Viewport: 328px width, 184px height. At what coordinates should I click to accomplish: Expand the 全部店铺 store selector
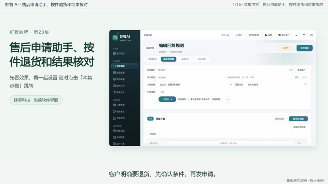(x=152, y=35)
